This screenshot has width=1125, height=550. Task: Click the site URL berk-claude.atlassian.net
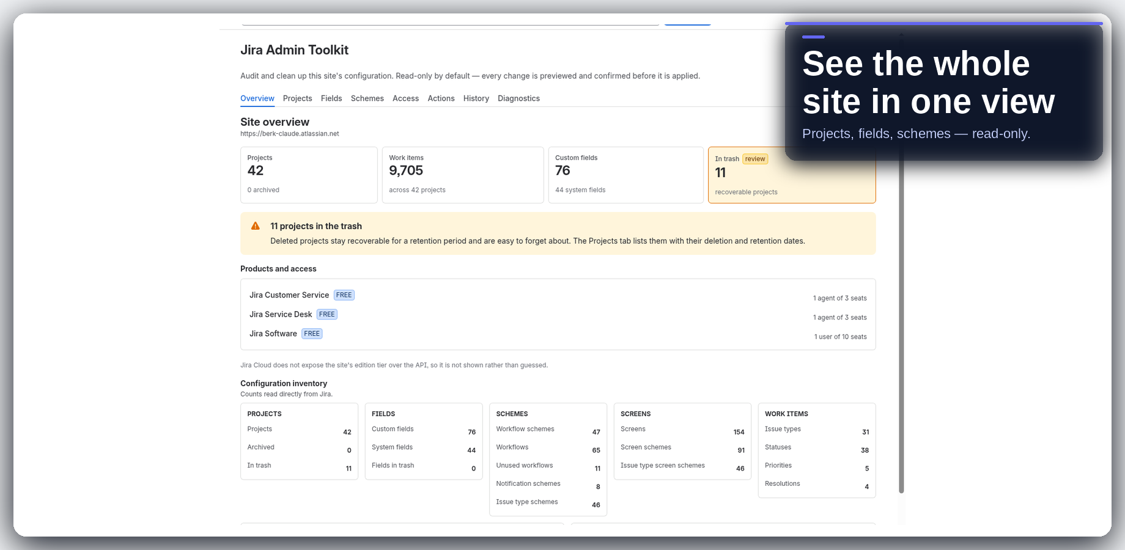pyautogui.click(x=289, y=134)
